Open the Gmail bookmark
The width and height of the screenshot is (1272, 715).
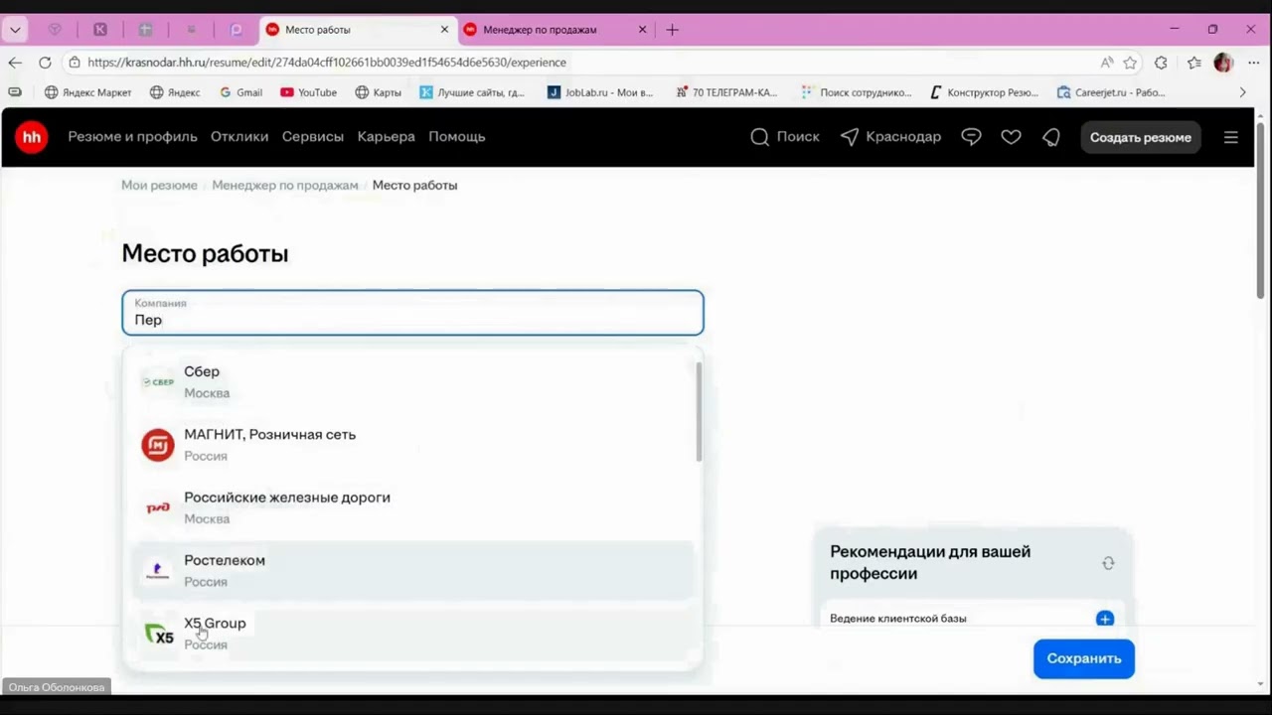click(x=240, y=92)
